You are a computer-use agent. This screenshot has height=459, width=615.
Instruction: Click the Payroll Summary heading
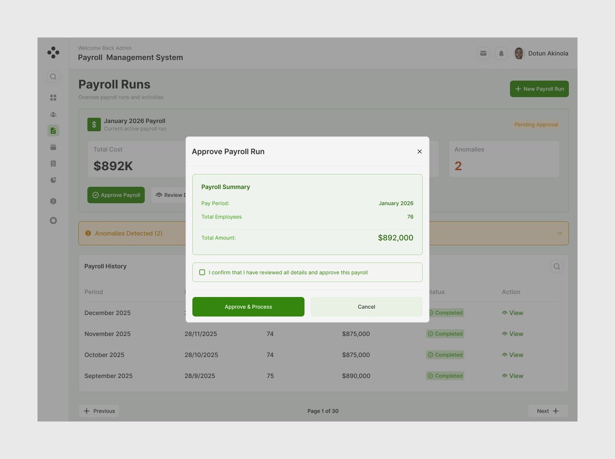(225, 187)
